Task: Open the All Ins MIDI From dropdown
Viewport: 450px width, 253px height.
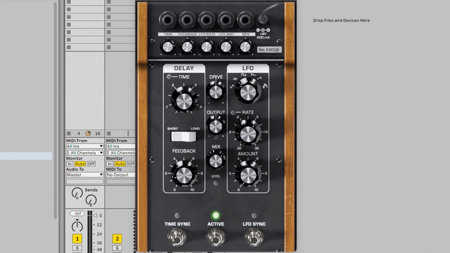Action: point(84,146)
